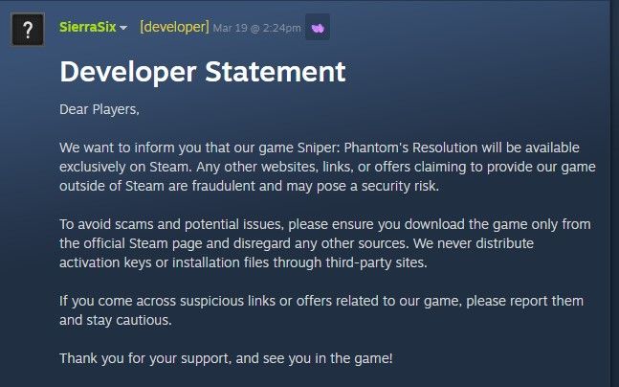Click the Developer Statement heading
This screenshot has height=387, width=619.
pyautogui.click(x=202, y=71)
